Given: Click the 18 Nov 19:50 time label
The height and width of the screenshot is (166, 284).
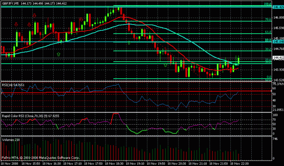Looking at the screenshot, I should click(156, 163).
